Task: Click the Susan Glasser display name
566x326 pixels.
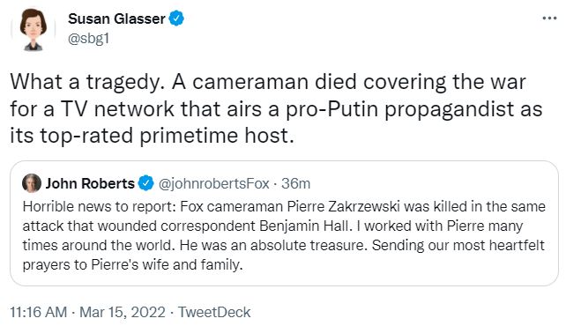Action: click(x=116, y=19)
